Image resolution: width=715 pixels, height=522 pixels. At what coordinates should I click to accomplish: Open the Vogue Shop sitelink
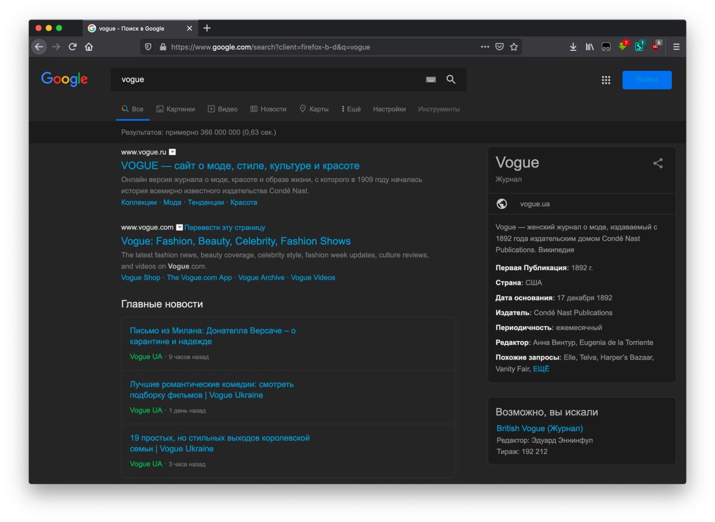click(x=140, y=277)
